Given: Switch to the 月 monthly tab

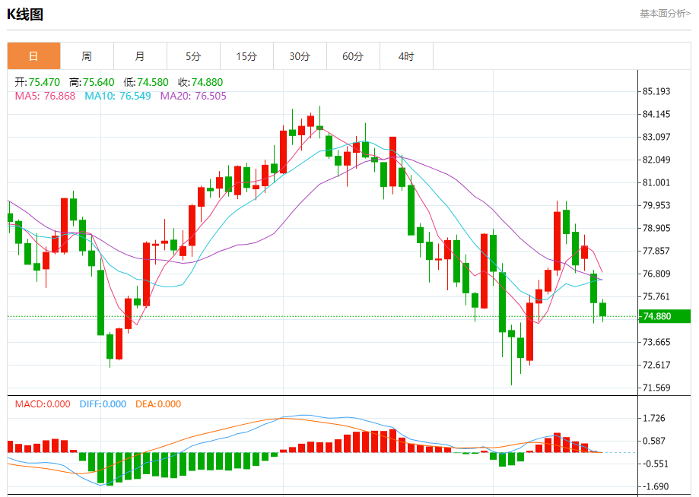Looking at the screenshot, I should pyautogui.click(x=140, y=56).
